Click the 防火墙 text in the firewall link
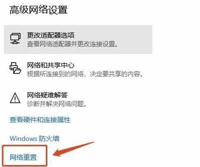 pos(49,138)
